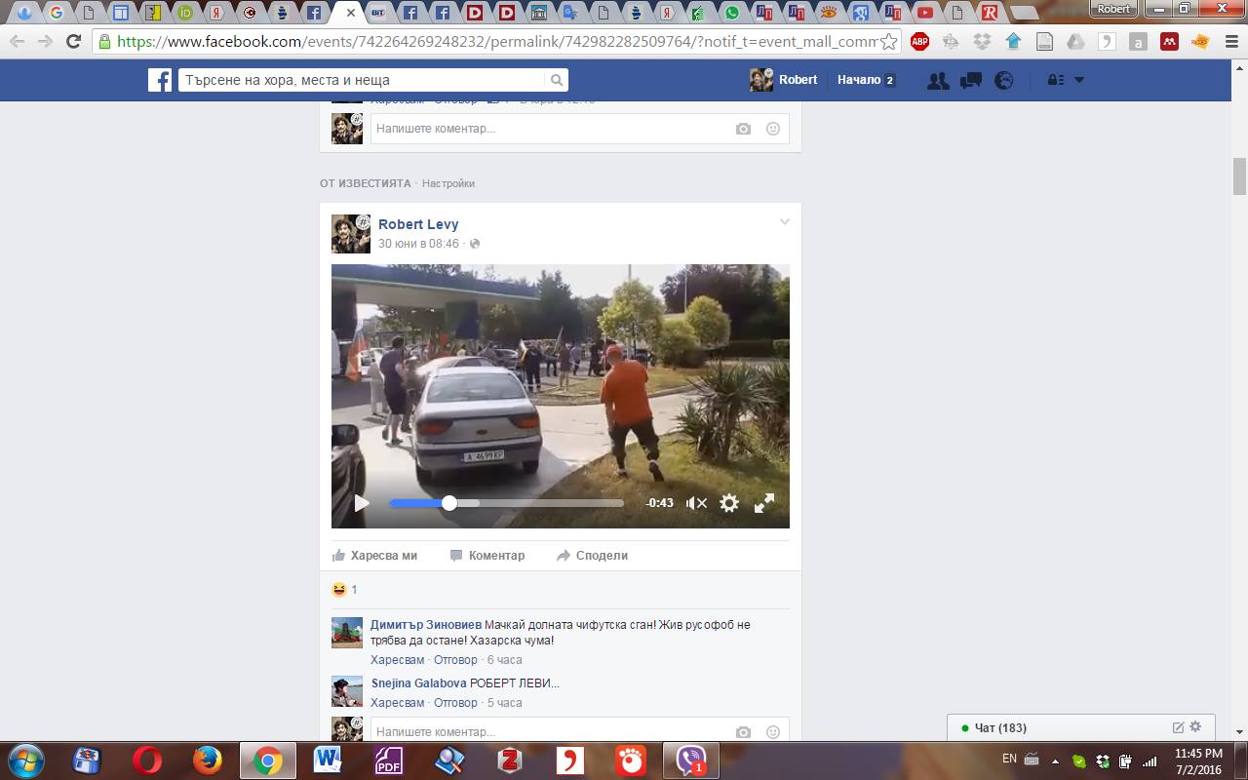This screenshot has width=1248, height=780.
Task: Click the Facebook logo icon
Action: [x=160, y=80]
